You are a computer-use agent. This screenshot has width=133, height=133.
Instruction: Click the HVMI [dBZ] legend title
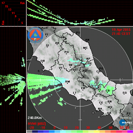(x=37, y=124)
